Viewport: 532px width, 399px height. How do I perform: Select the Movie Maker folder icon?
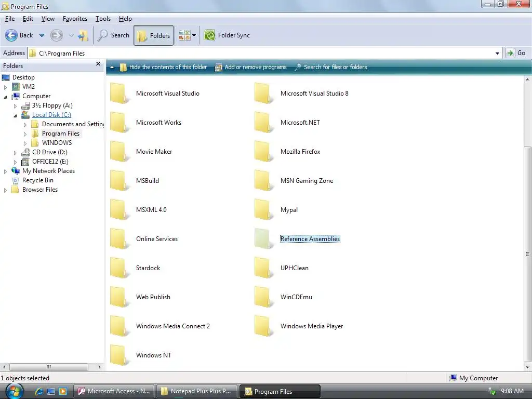[119, 152]
